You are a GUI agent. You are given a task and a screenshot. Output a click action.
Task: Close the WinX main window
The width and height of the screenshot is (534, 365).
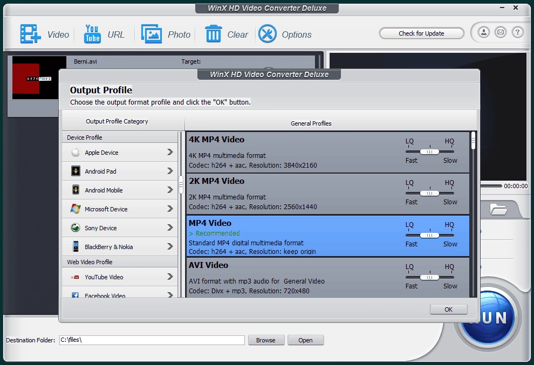pos(516,8)
